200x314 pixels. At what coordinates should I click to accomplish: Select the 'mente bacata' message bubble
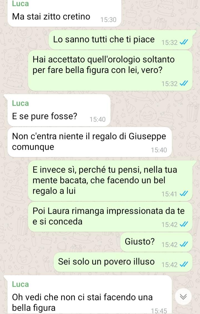[110, 181]
